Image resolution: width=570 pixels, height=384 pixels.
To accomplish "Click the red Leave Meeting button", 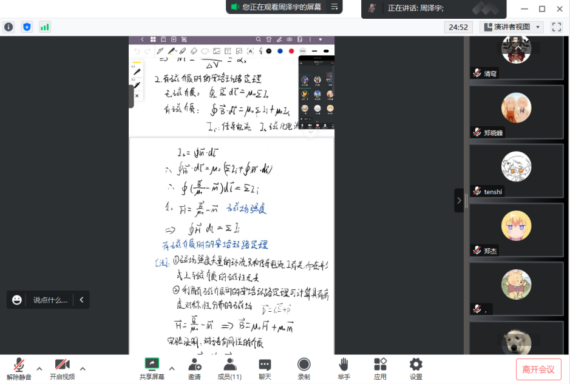I will (x=538, y=369).
